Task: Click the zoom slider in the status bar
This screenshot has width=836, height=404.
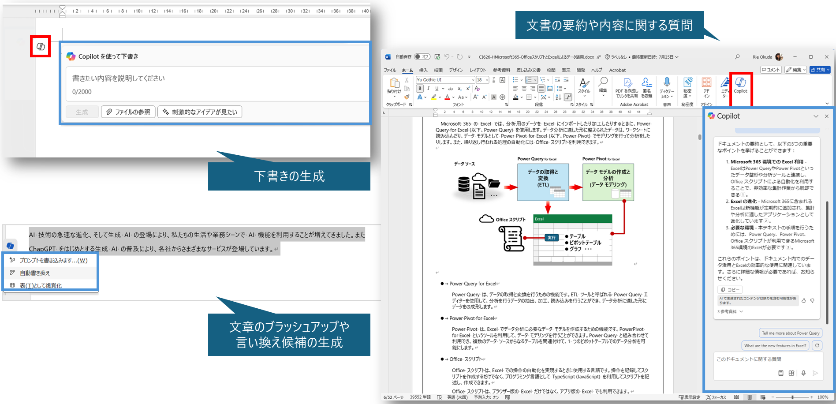Action: click(x=792, y=397)
